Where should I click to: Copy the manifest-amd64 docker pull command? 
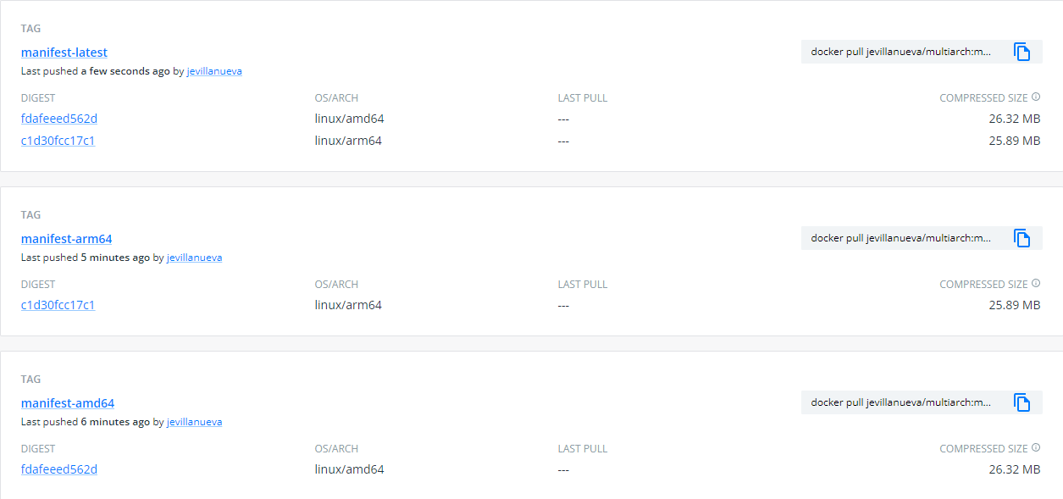1023,402
